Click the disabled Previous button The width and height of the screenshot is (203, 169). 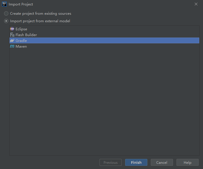pyautogui.click(x=110, y=162)
